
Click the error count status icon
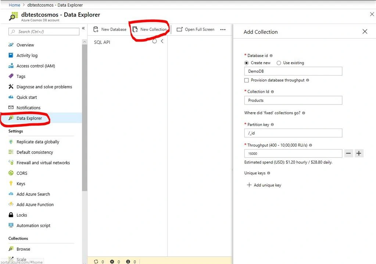112,261
